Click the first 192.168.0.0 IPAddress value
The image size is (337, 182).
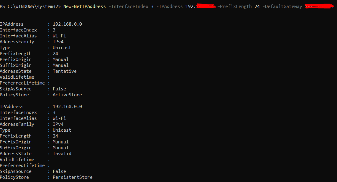pyautogui.click(x=67, y=24)
